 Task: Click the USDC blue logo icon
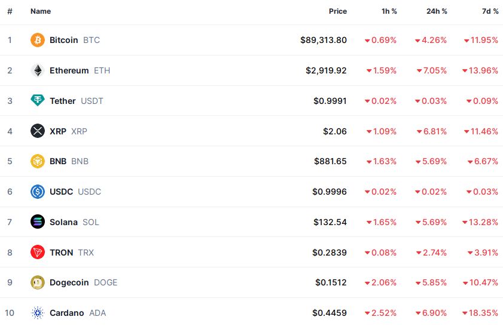click(38, 192)
